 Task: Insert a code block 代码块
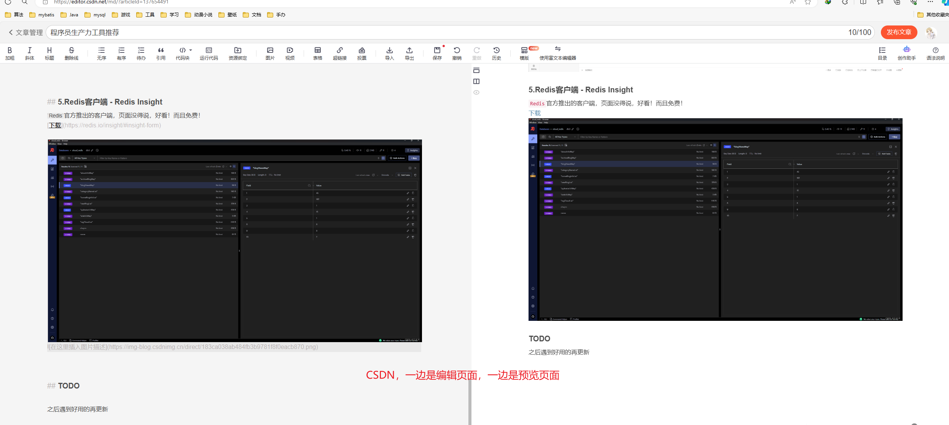183,53
